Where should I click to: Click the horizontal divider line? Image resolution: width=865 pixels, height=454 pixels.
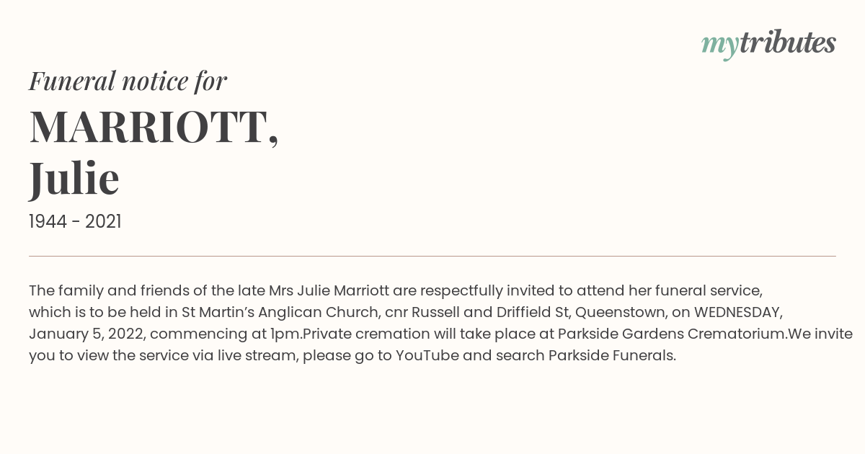tap(432, 256)
